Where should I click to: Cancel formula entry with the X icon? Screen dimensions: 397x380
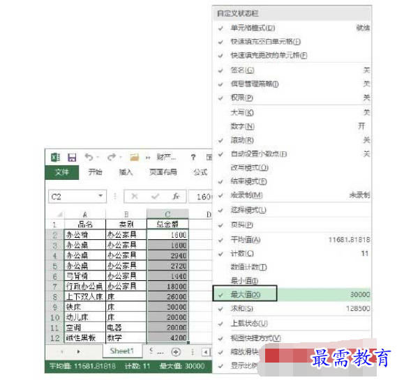click(x=135, y=197)
